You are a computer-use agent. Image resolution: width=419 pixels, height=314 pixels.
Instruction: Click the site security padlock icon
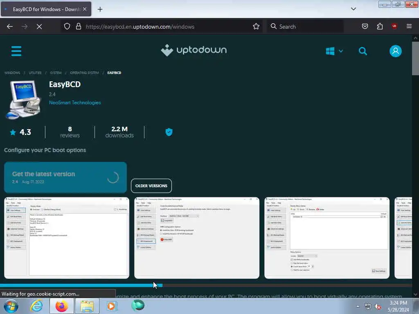[x=78, y=26]
